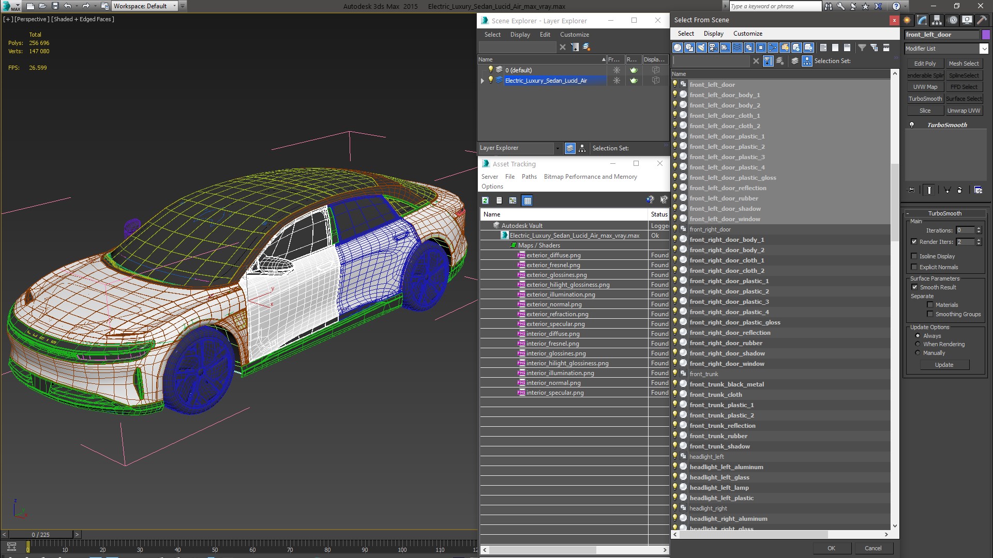Viewport: 993px width, 558px height.
Task: Click Remove Modifier trash icon
Action: [x=960, y=190]
